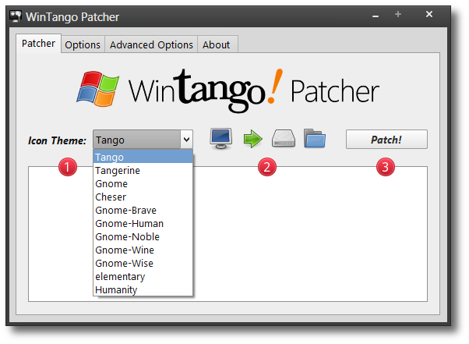This screenshot has height=344, width=469.
Task: Click the Icon Theme label
Action: point(57,140)
